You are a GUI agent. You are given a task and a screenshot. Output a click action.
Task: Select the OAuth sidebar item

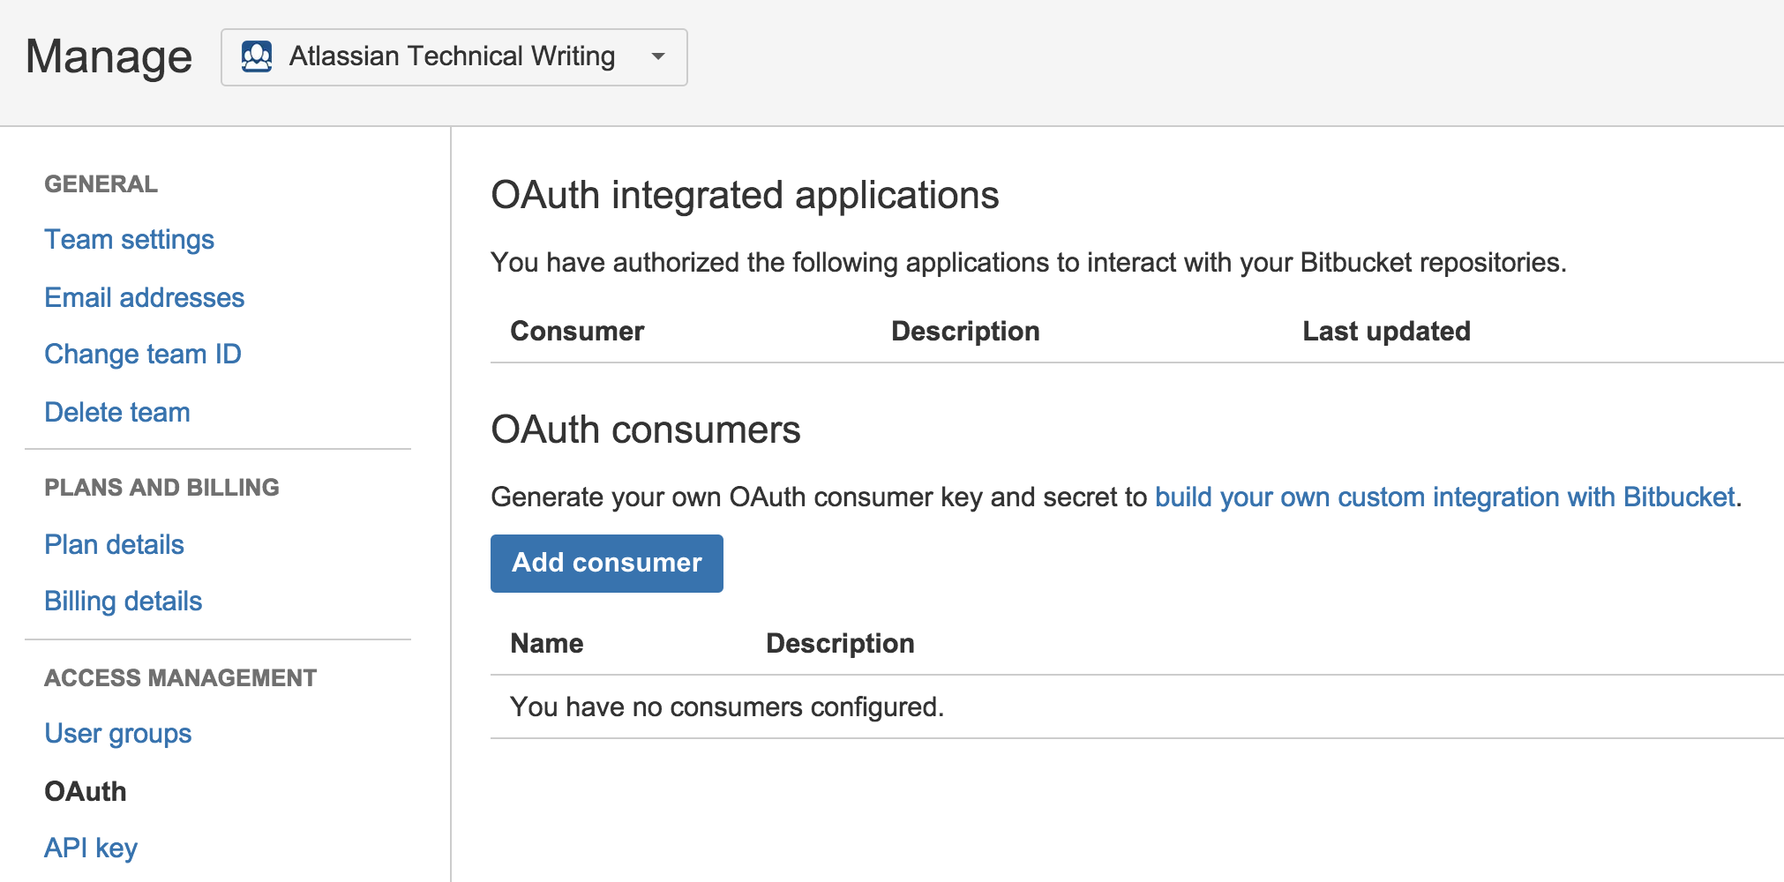click(x=86, y=791)
